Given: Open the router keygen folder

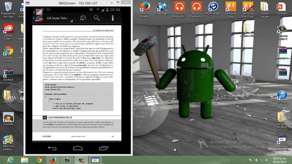Looking at the screenshot, I should pos(265,10).
